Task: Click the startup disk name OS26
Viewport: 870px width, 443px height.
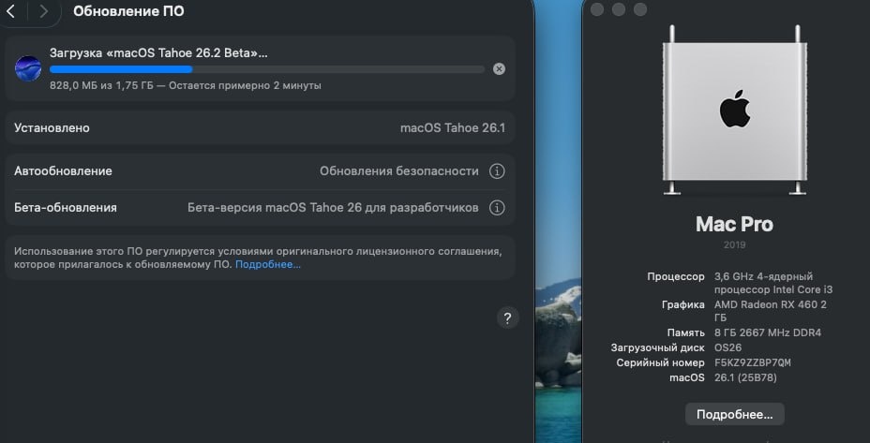Action: tap(727, 348)
